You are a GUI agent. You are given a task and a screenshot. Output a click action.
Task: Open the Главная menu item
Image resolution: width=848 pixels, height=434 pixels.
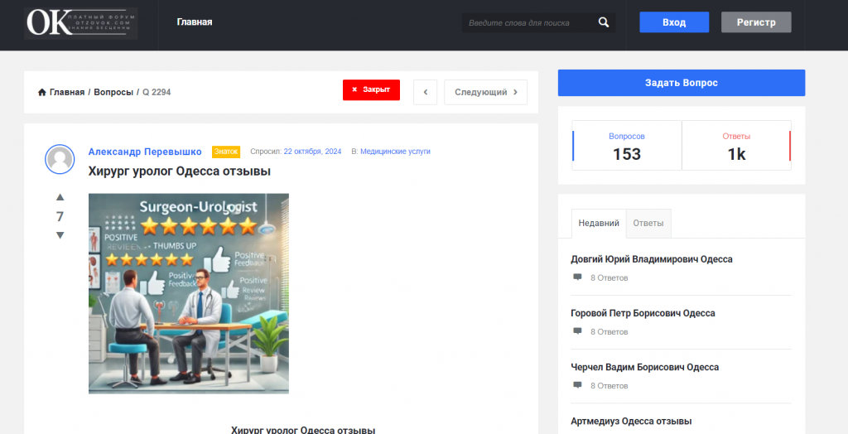point(195,22)
